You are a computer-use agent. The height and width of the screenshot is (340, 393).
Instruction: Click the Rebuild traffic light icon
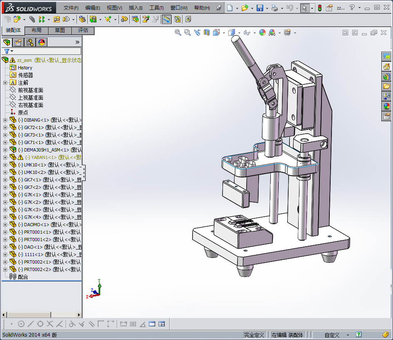click(320, 8)
